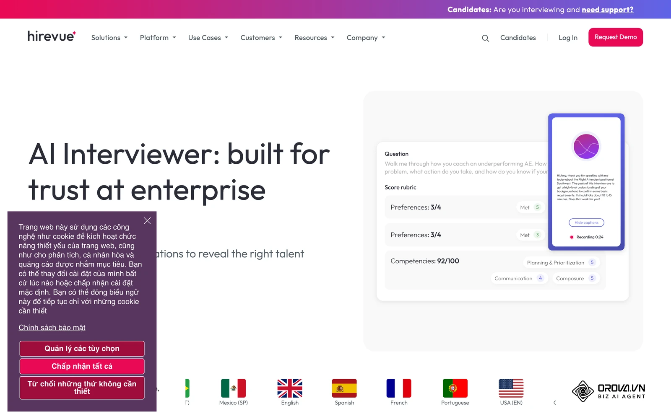The width and height of the screenshot is (671, 419).
Task: Open the site search magnifier icon
Action: (485, 38)
